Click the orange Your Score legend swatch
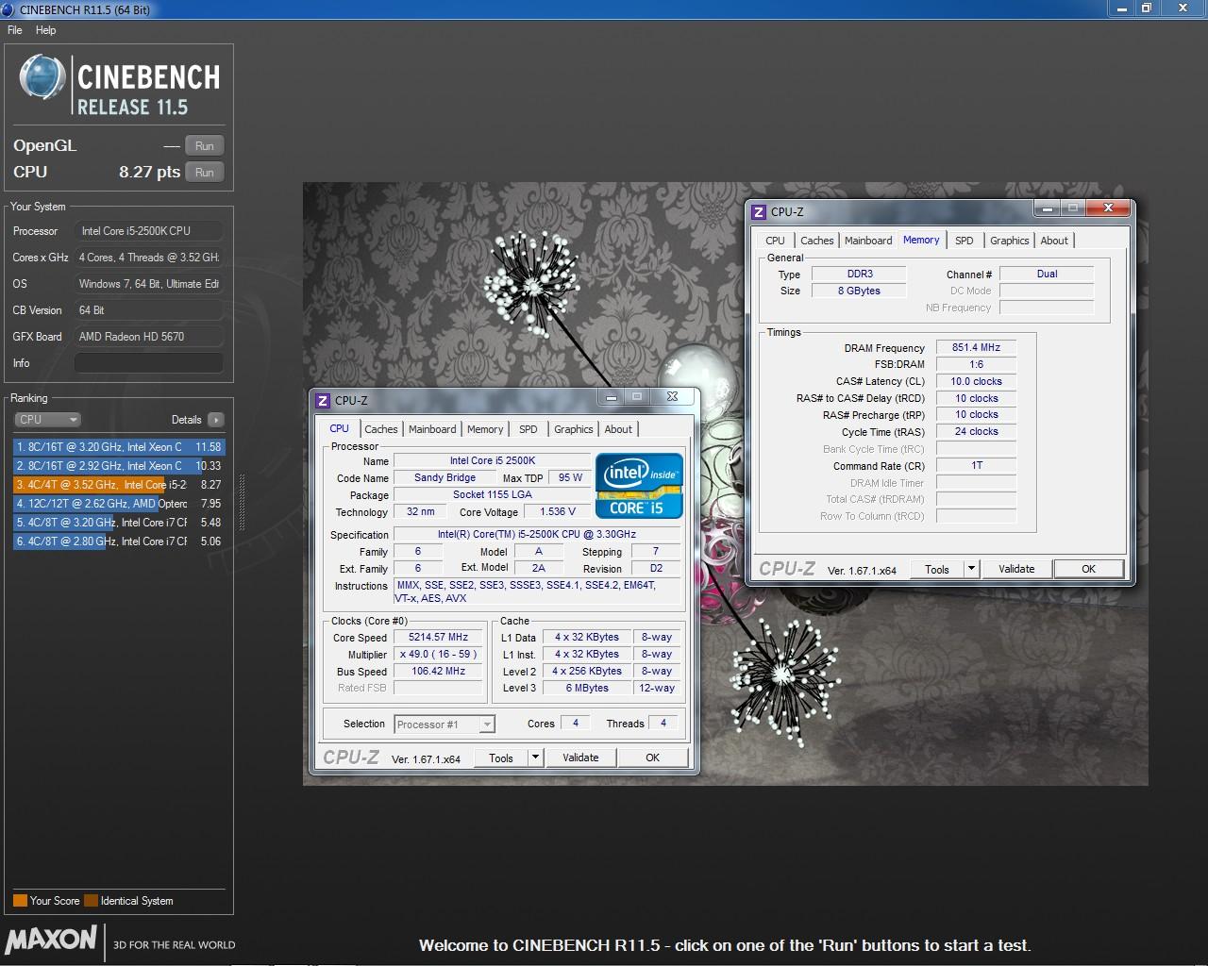Screen dimensions: 1208x966 (20, 901)
